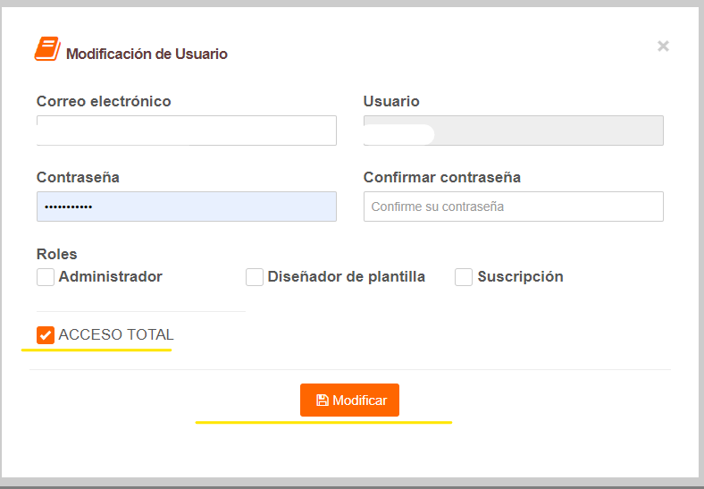Enable the Administrador role checkbox
This screenshot has width=704, height=489.
click(x=46, y=277)
